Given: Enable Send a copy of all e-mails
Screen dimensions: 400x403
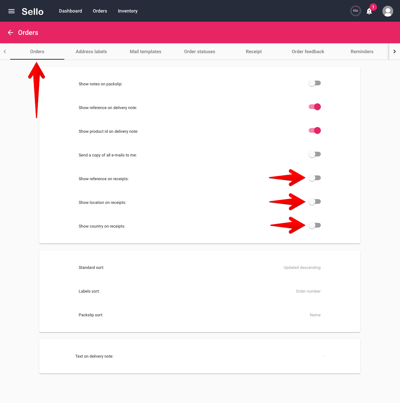Looking at the screenshot, I should click(315, 154).
